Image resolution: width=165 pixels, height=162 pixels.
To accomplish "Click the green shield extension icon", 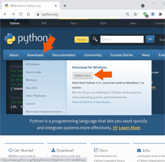I will click(x=146, y=14).
